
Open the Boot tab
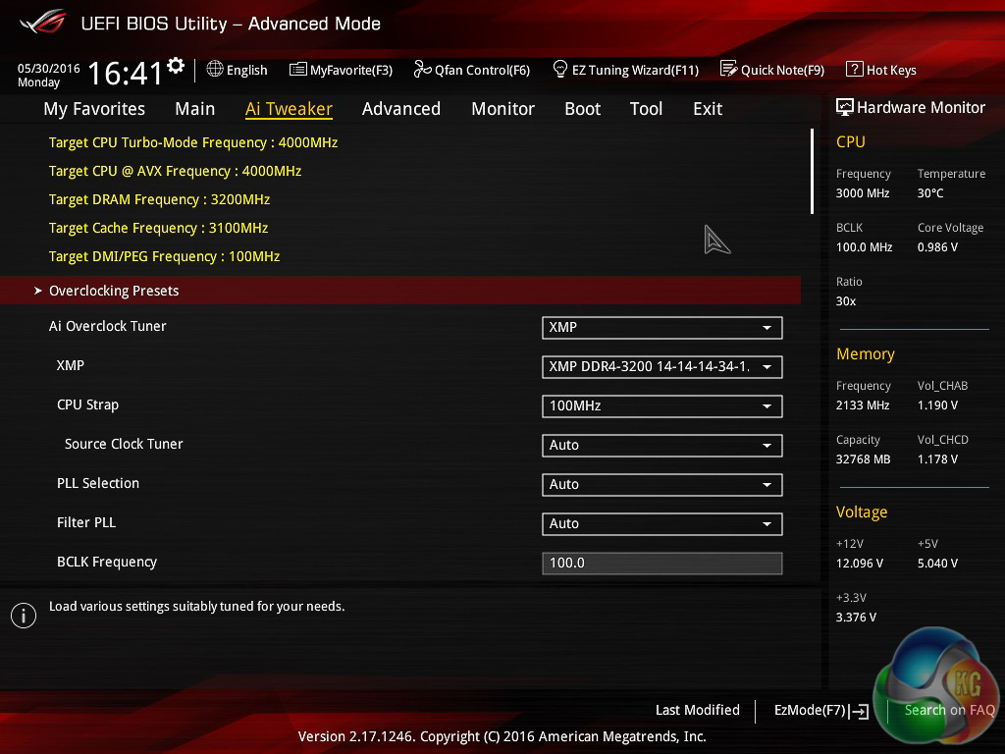click(583, 109)
